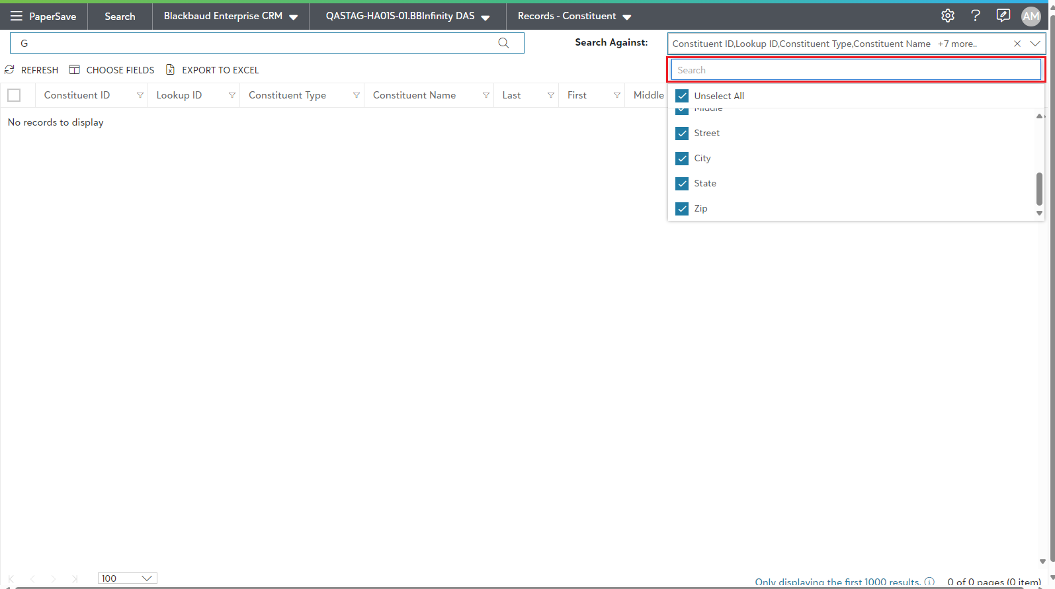The width and height of the screenshot is (1055, 589).
Task: Clear Search Against selections with X icon
Action: coord(1017,44)
